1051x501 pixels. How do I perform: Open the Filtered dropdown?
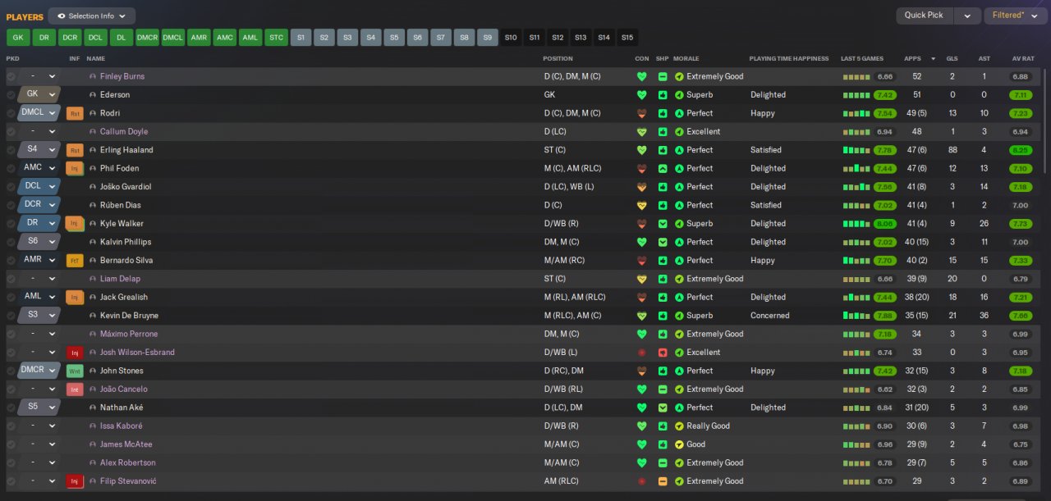[1016, 16]
